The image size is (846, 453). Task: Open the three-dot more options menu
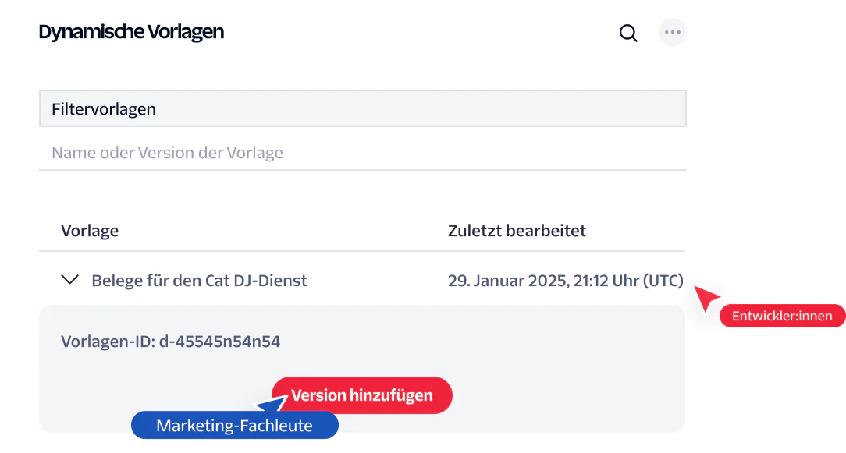672,32
